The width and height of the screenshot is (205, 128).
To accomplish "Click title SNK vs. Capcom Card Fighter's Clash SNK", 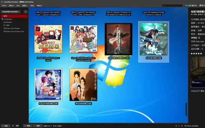I will [83, 14].
